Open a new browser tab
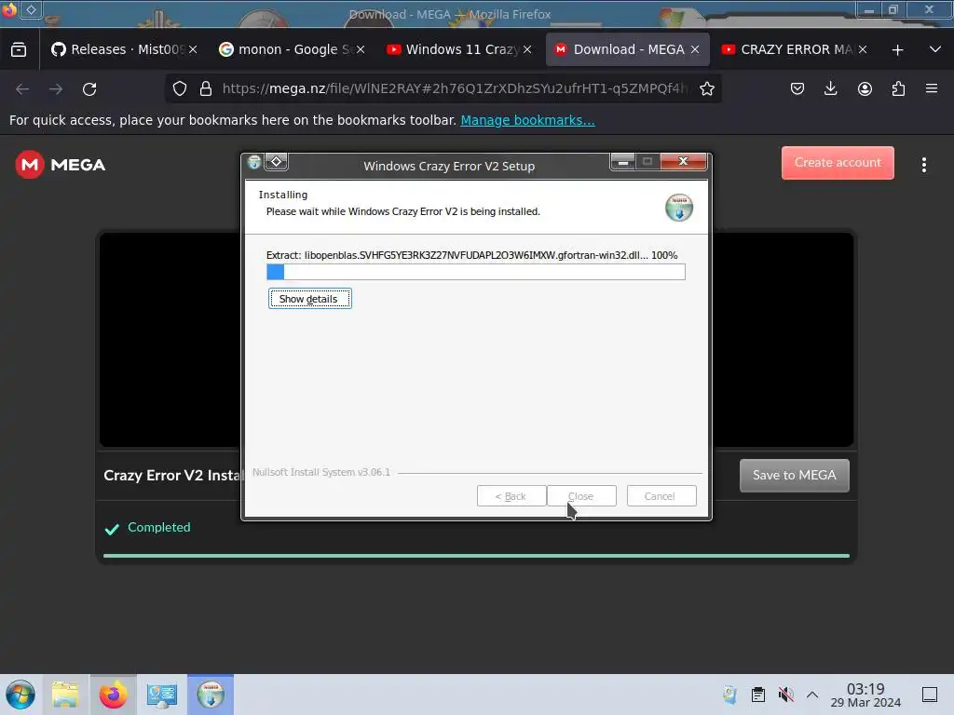 pyautogui.click(x=897, y=50)
